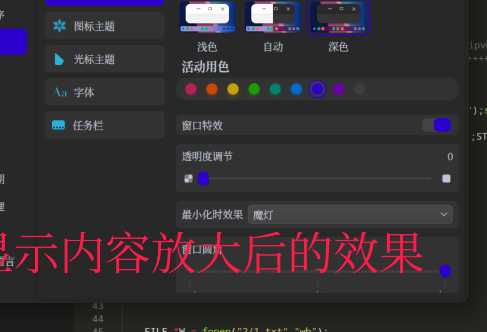Click the chevron on the minimize effect selector
This screenshot has height=332, width=487.
[x=443, y=214]
